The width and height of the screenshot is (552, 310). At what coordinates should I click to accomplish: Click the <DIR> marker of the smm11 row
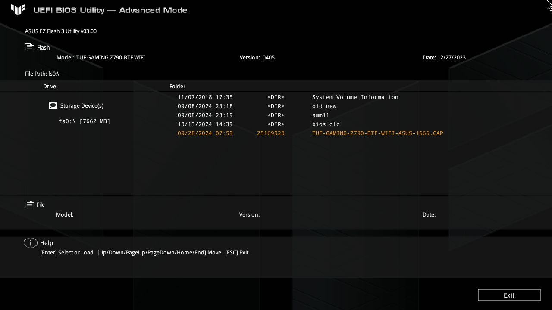coord(276,115)
